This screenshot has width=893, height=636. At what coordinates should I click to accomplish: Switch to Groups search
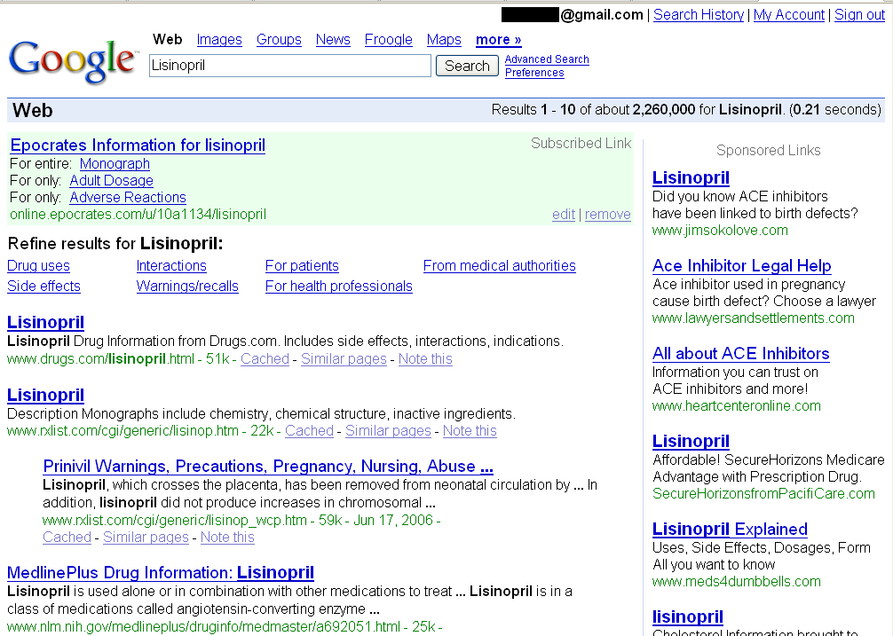279,39
